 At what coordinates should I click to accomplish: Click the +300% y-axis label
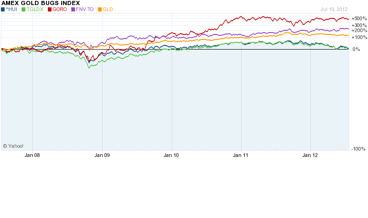(x=359, y=25)
